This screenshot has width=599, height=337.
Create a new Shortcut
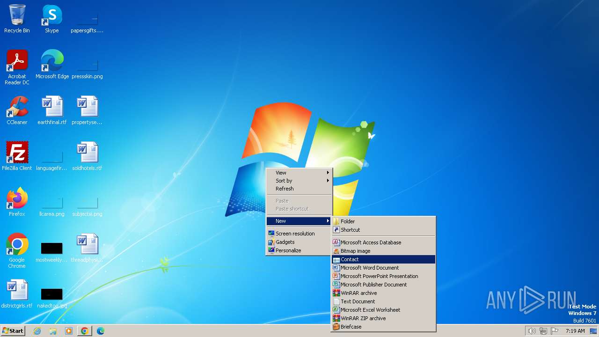[384, 230]
